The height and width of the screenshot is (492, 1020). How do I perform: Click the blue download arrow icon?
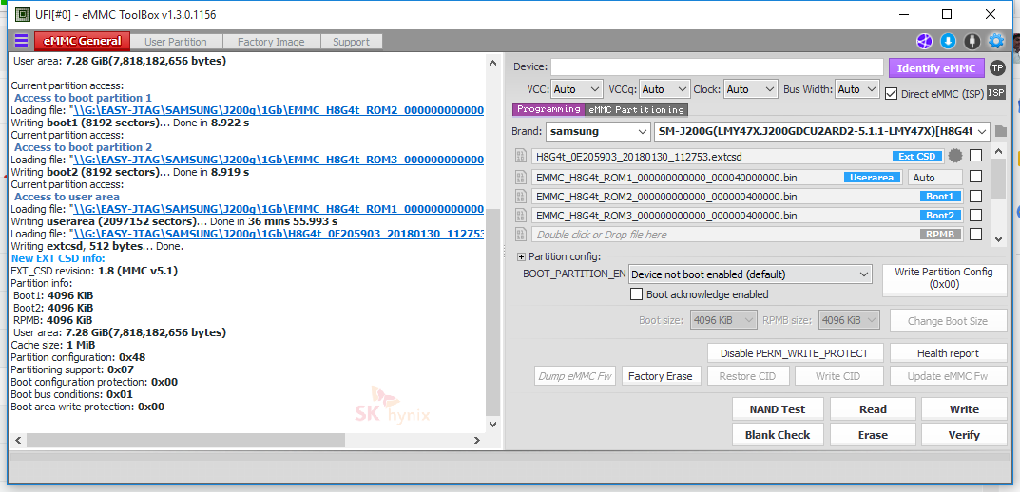click(948, 42)
